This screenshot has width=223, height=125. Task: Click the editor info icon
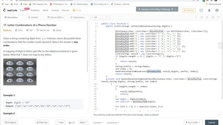click(196, 17)
